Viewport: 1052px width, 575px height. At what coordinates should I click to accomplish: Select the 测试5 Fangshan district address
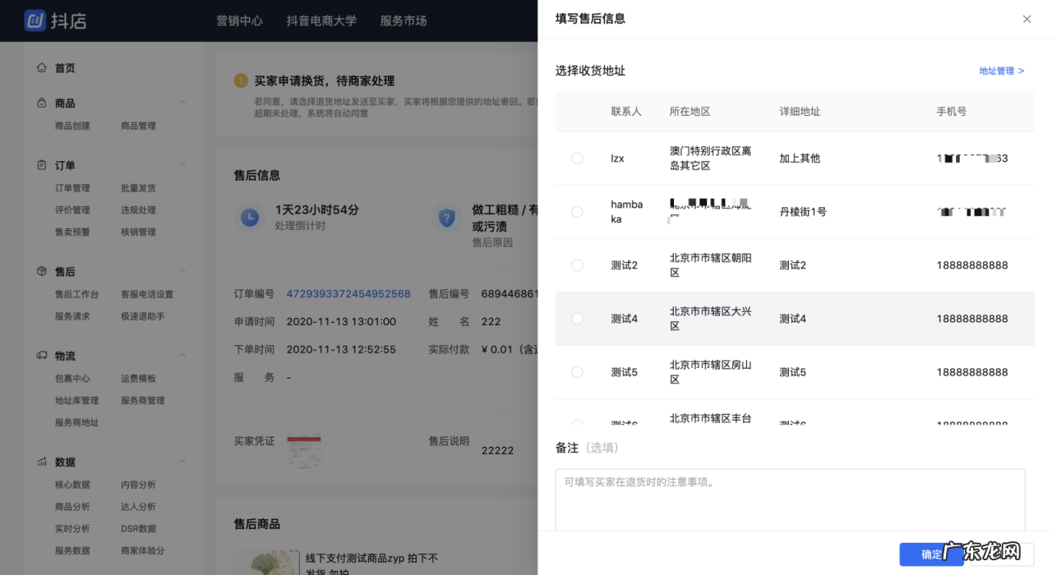577,371
